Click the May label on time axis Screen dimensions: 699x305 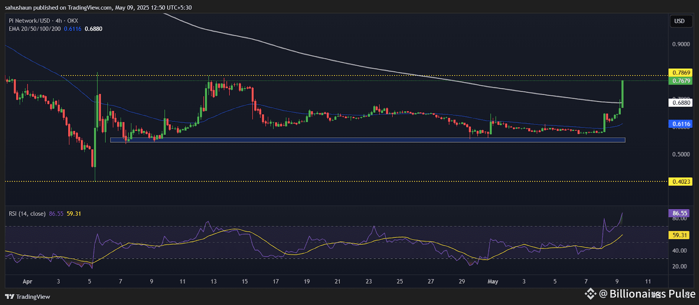pyautogui.click(x=492, y=281)
